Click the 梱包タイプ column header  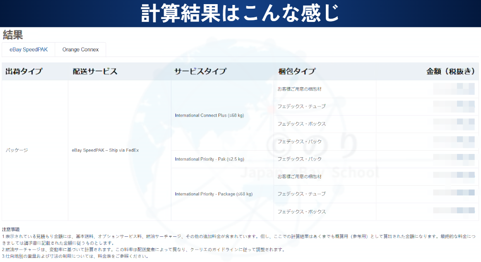pos(296,71)
